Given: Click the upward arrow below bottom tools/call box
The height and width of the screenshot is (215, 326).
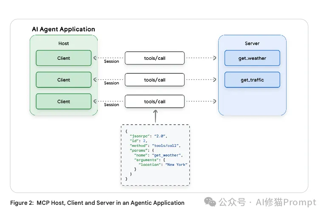Looking at the screenshot, I should 155,115.
